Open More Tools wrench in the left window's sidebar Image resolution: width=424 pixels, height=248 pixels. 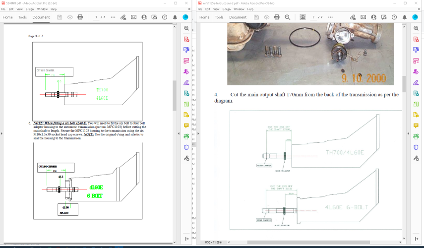[186, 158]
